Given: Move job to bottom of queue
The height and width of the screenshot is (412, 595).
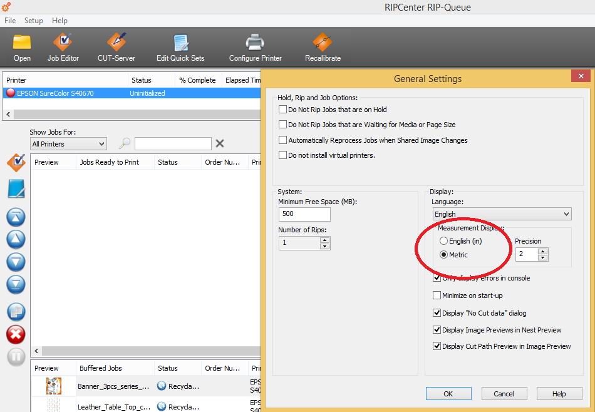Looking at the screenshot, I should tap(16, 285).
